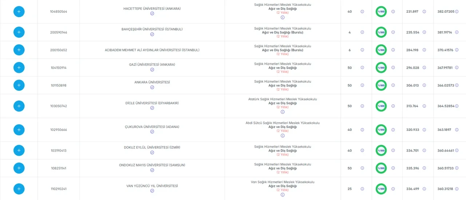Expand the Bahçeşehir Üniversitesi row plus button

click(19, 32)
